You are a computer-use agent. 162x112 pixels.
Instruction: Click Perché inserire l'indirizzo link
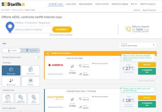pyautogui.click(x=63, y=35)
